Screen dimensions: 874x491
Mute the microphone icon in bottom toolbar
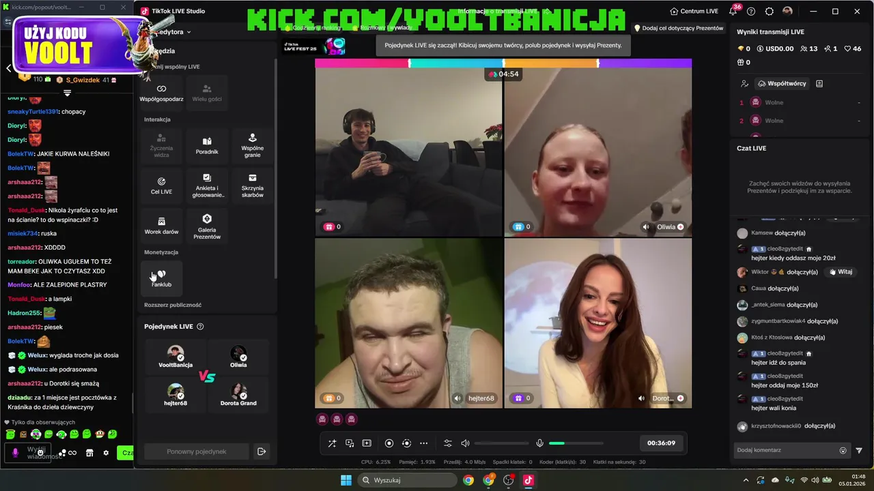pyautogui.click(x=539, y=443)
